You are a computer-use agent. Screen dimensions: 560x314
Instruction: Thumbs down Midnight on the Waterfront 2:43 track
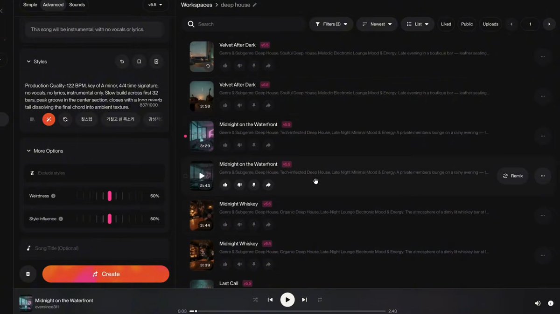tap(239, 185)
